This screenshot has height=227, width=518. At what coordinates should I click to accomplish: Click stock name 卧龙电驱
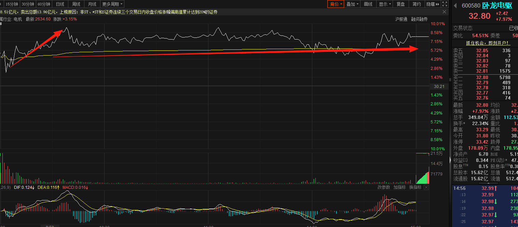point(497,5)
